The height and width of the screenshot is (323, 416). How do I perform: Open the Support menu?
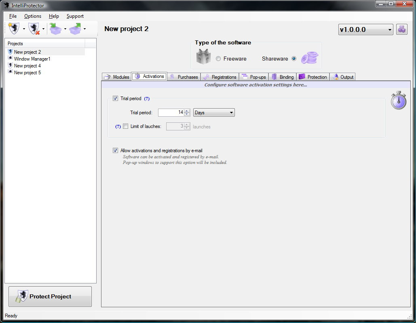pos(75,16)
